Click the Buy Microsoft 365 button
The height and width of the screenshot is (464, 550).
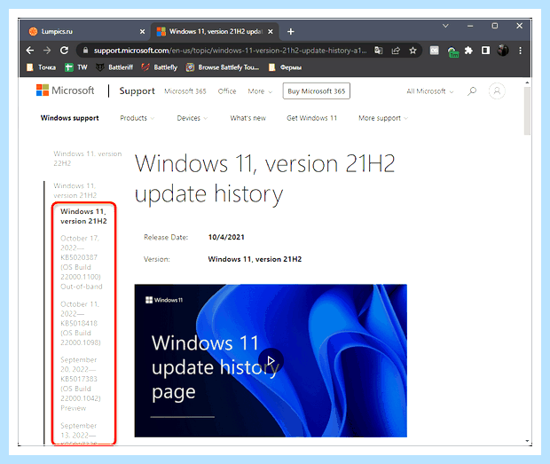click(317, 91)
